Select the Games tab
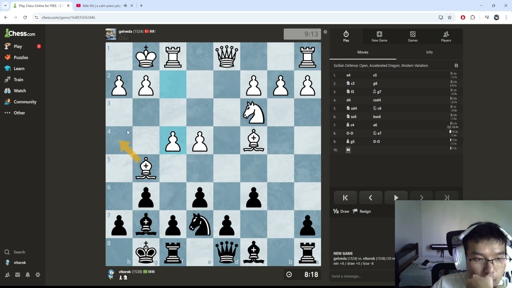Viewport: 512px width, 288px height. [x=413, y=36]
